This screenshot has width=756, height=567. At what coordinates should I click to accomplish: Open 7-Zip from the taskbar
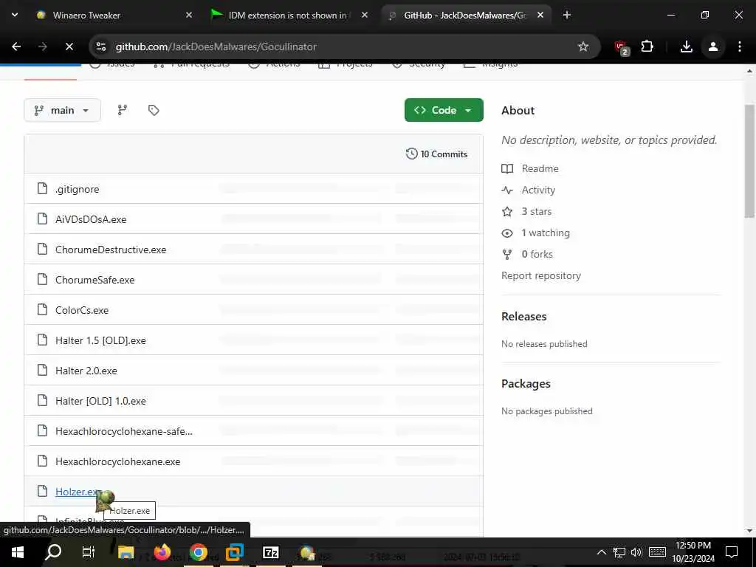pyautogui.click(x=270, y=552)
